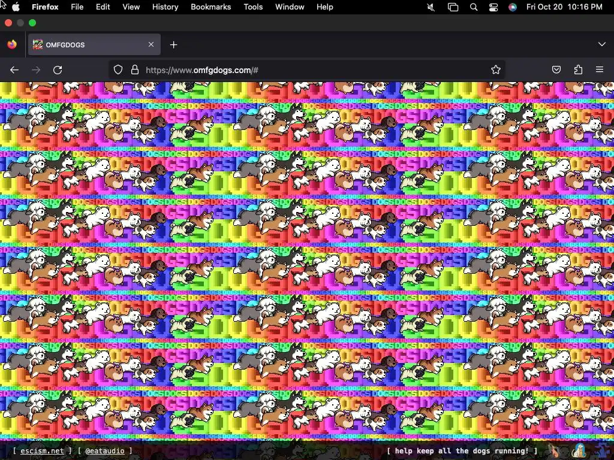Open date and time Fri Oct 20

tap(564, 7)
